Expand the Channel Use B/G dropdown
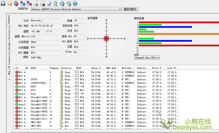 [x=147, y=58]
